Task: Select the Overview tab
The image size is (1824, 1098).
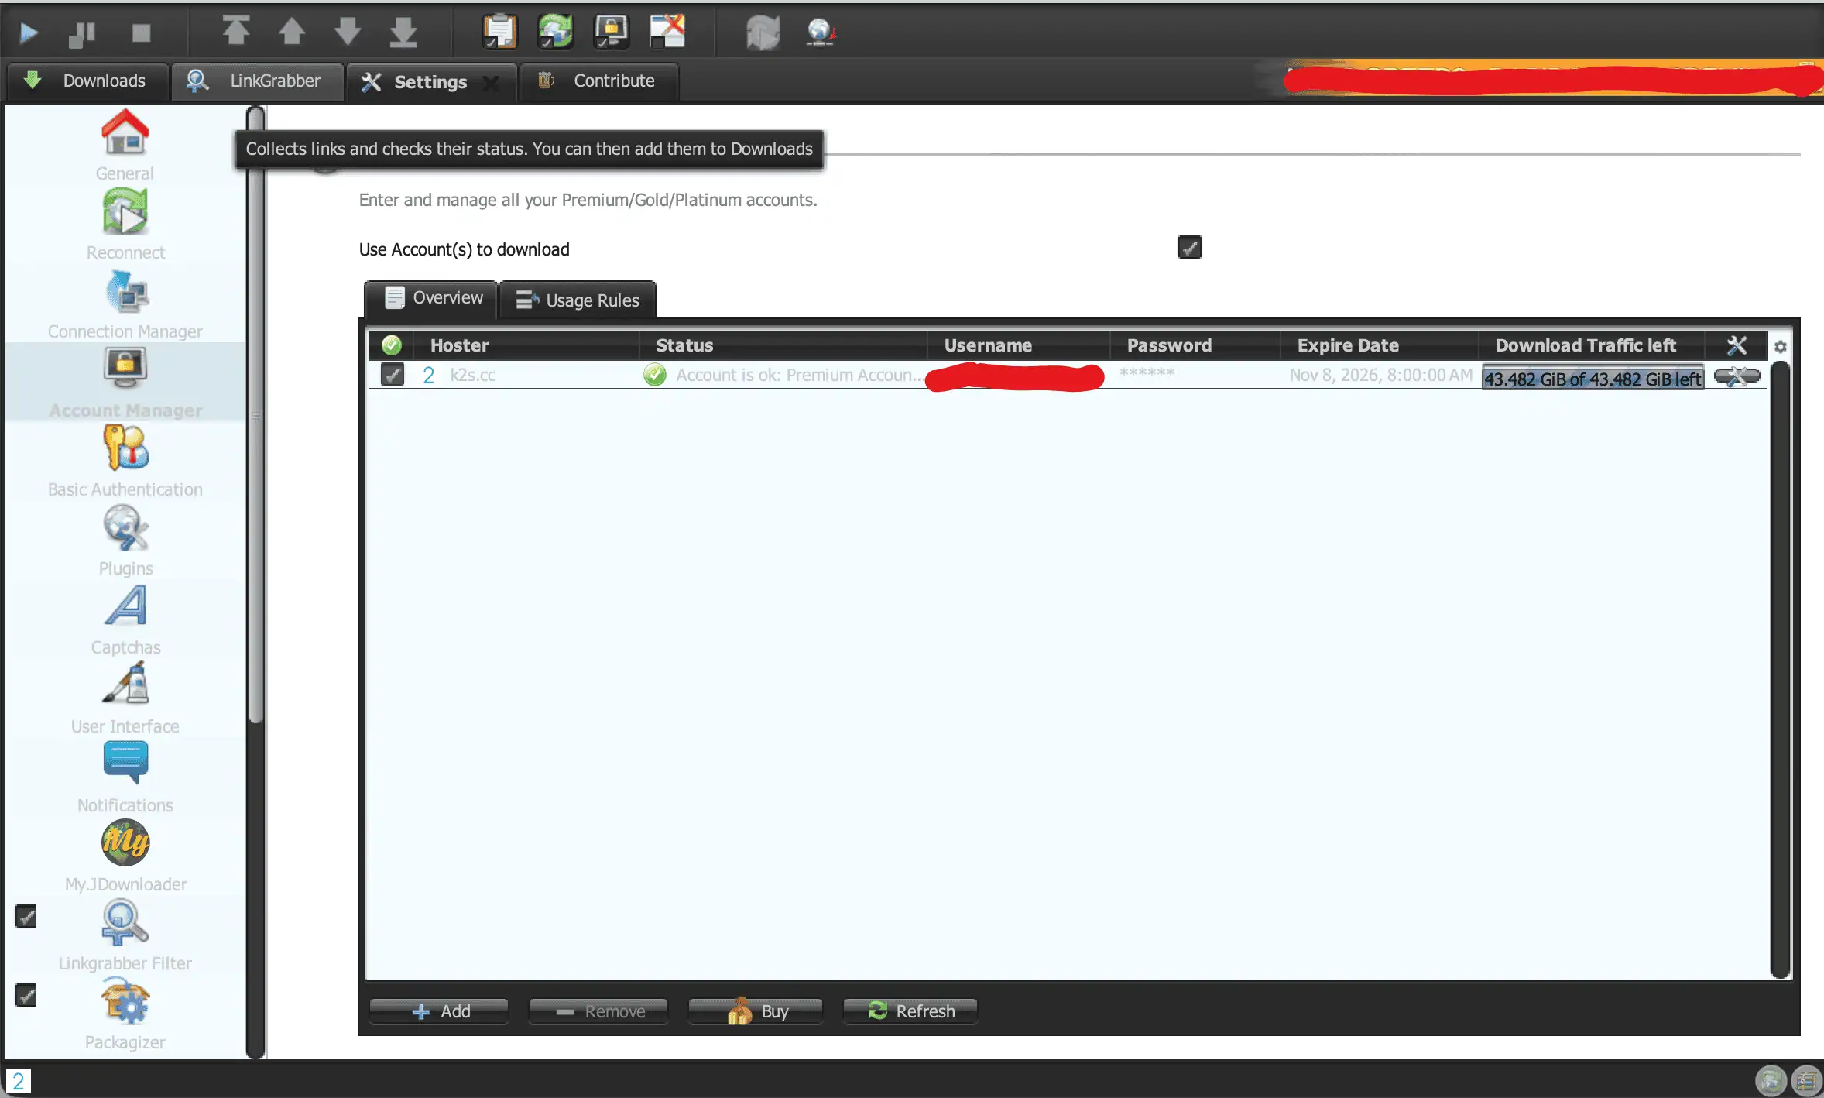Action: tap(432, 298)
